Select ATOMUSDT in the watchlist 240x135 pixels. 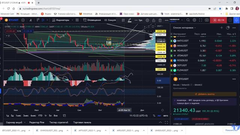(x=204, y=55)
